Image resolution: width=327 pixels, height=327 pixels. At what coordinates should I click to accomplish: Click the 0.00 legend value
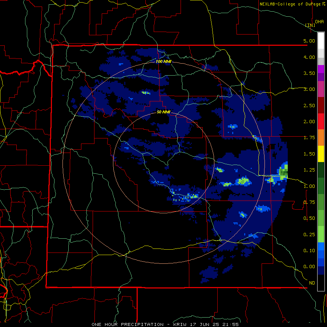[x=309, y=267]
